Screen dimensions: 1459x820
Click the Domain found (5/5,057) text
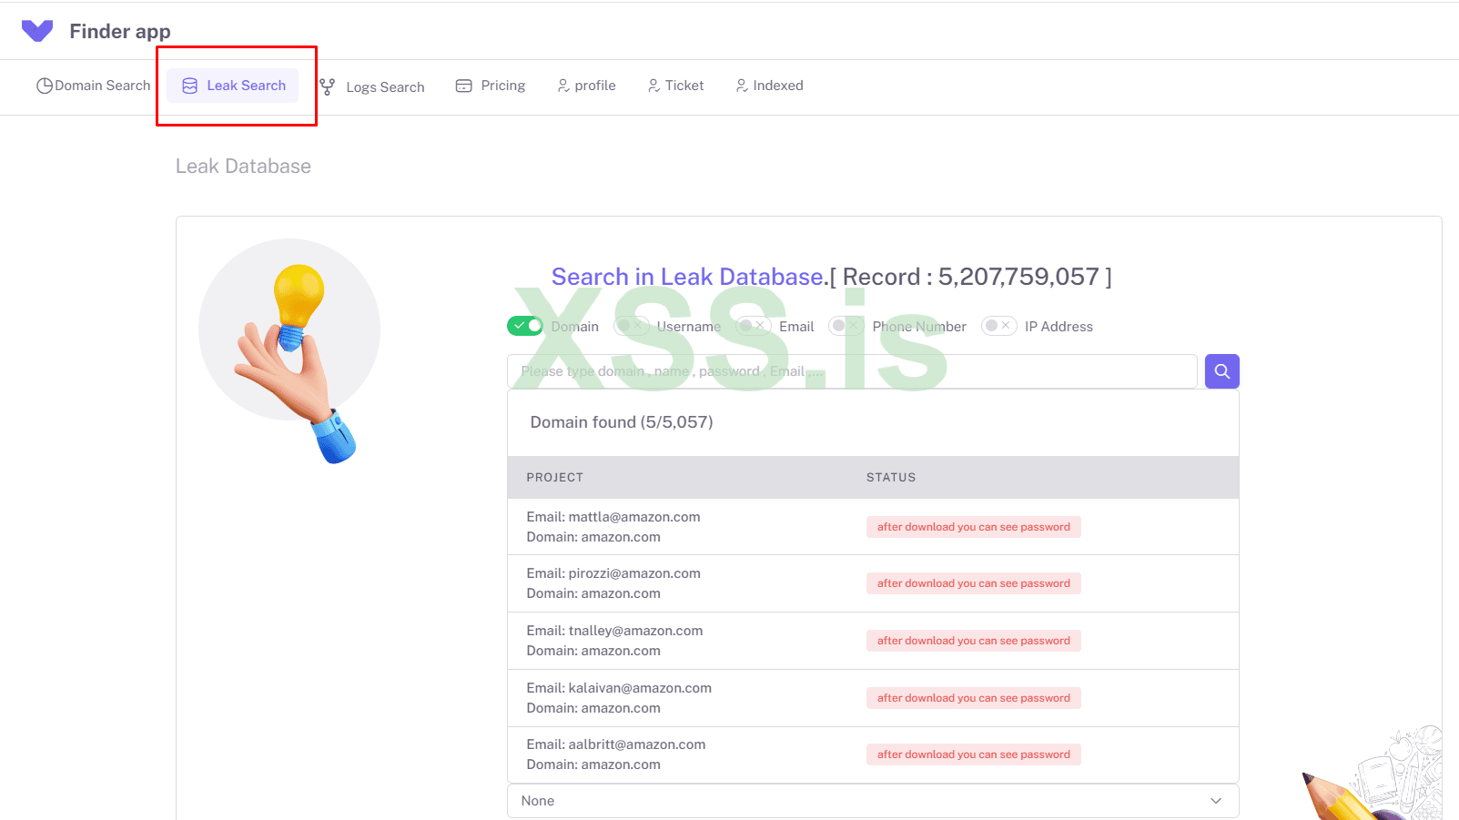(x=622, y=422)
